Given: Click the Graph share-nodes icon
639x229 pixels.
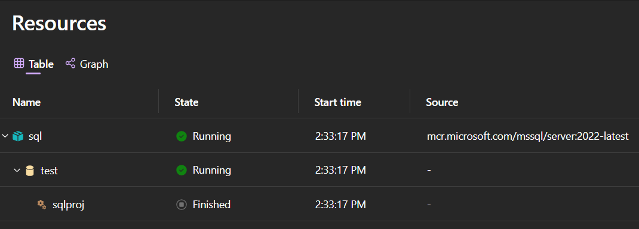Looking at the screenshot, I should click(x=70, y=63).
